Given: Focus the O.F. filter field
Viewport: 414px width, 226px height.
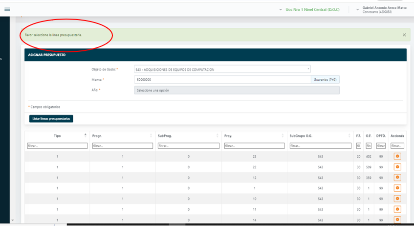Looking at the screenshot, I should [369, 146].
